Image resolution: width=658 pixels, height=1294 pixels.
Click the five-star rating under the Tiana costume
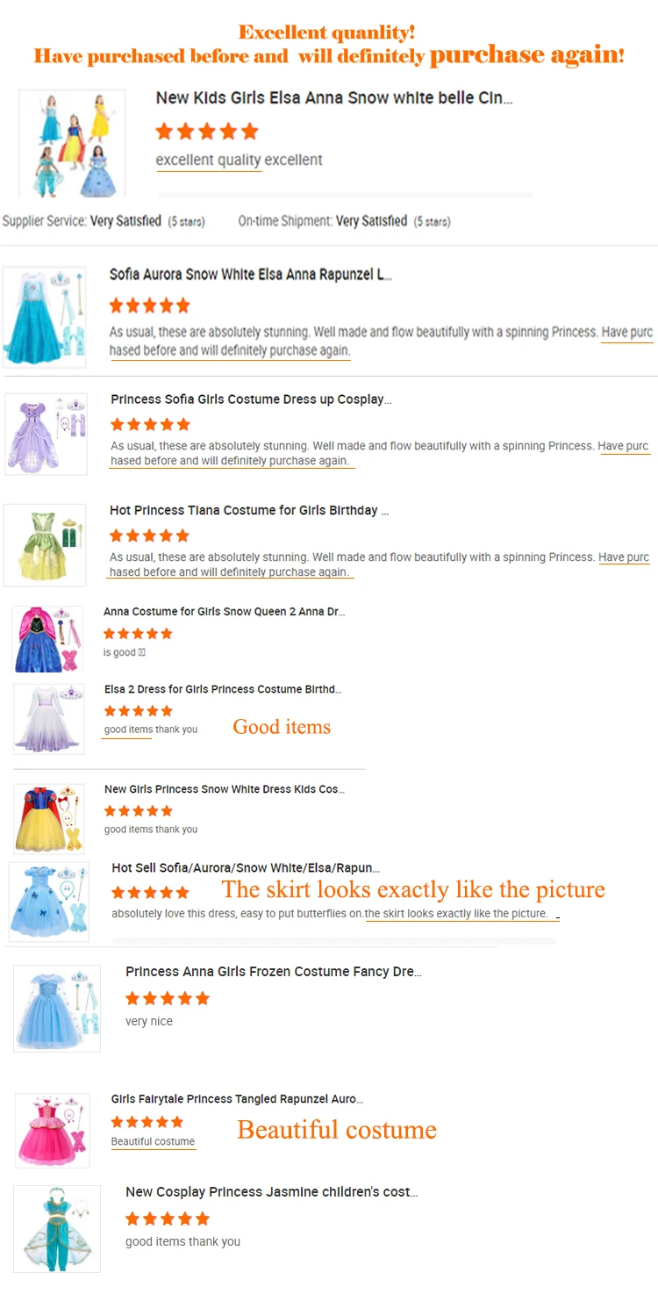[149, 536]
